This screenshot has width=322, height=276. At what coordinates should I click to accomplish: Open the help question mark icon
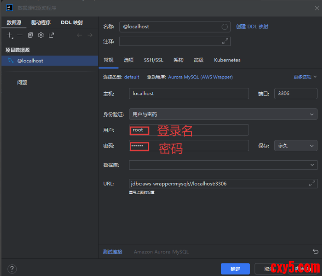click(12, 269)
